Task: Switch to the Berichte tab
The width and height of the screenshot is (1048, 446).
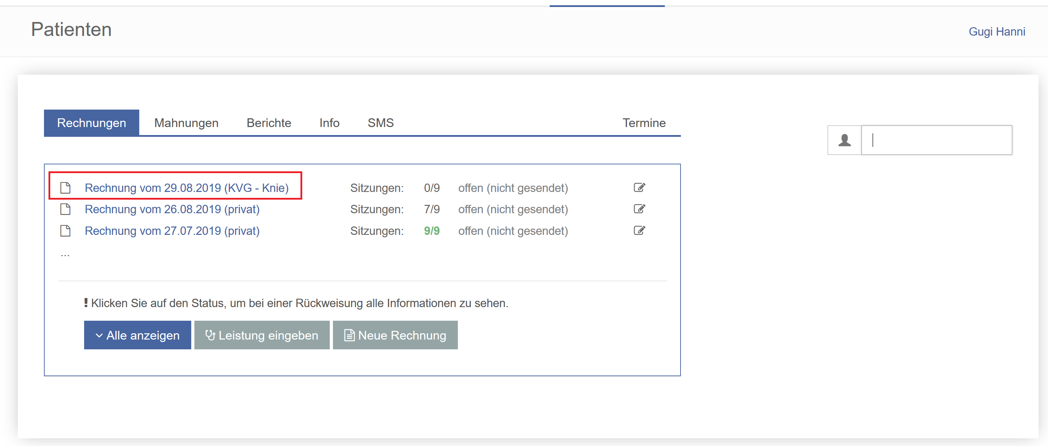Action: [269, 122]
